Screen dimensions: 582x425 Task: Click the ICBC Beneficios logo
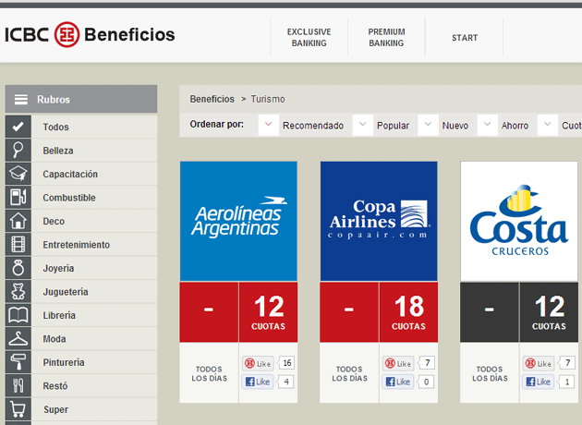tap(90, 35)
